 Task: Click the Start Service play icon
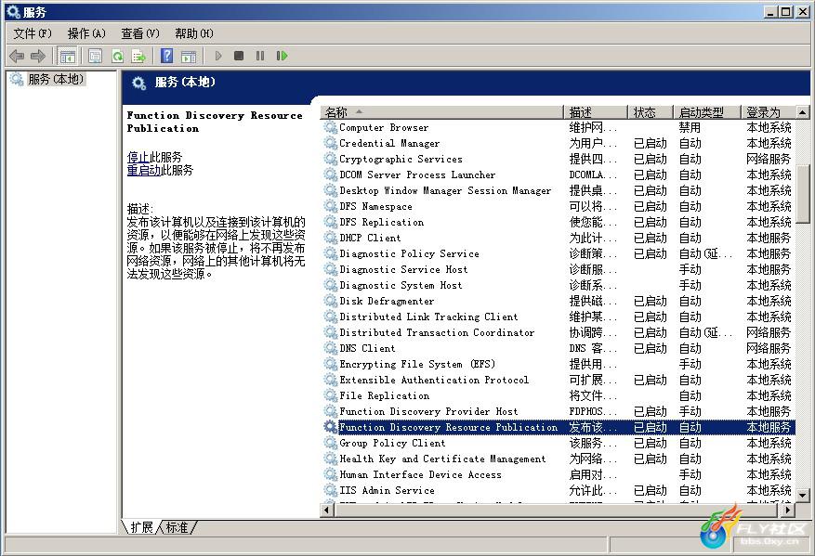click(x=218, y=56)
